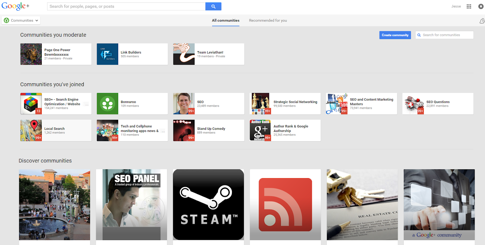Click the 99+ badge on Local Search
Screen dimensions: 485x245
pos(38,138)
